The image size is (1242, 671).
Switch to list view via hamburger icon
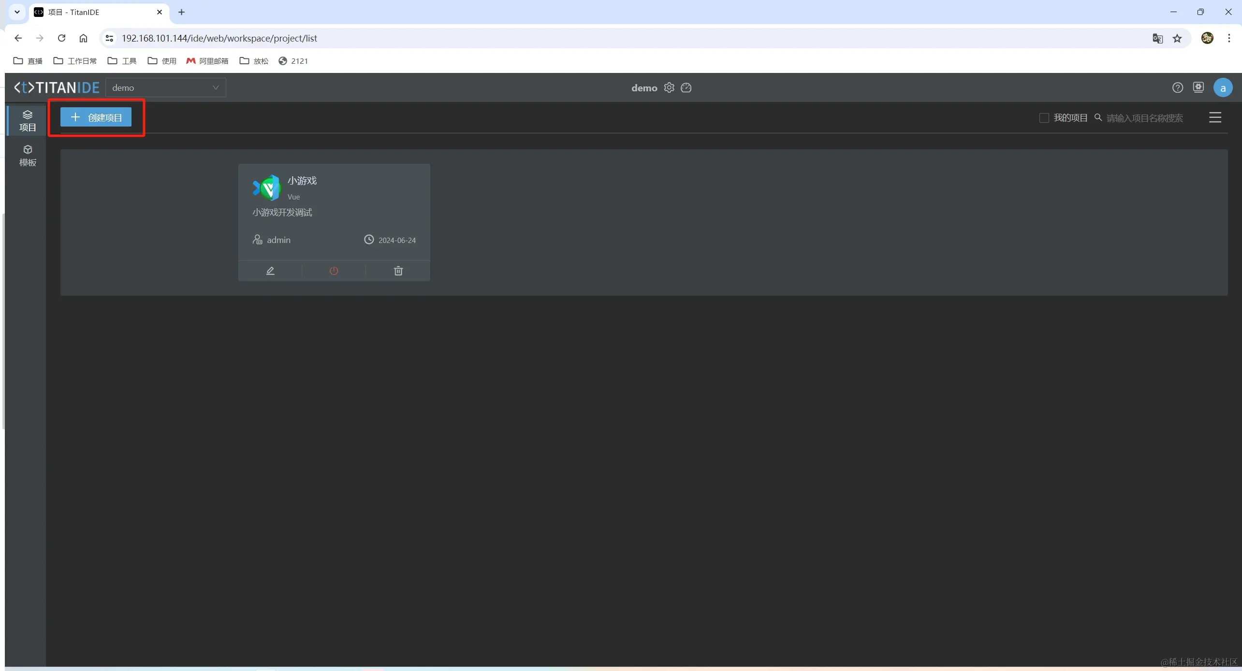coord(1214,117)
